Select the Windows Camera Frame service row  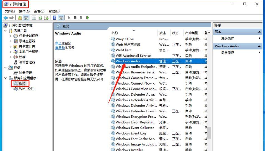(158, 78)
